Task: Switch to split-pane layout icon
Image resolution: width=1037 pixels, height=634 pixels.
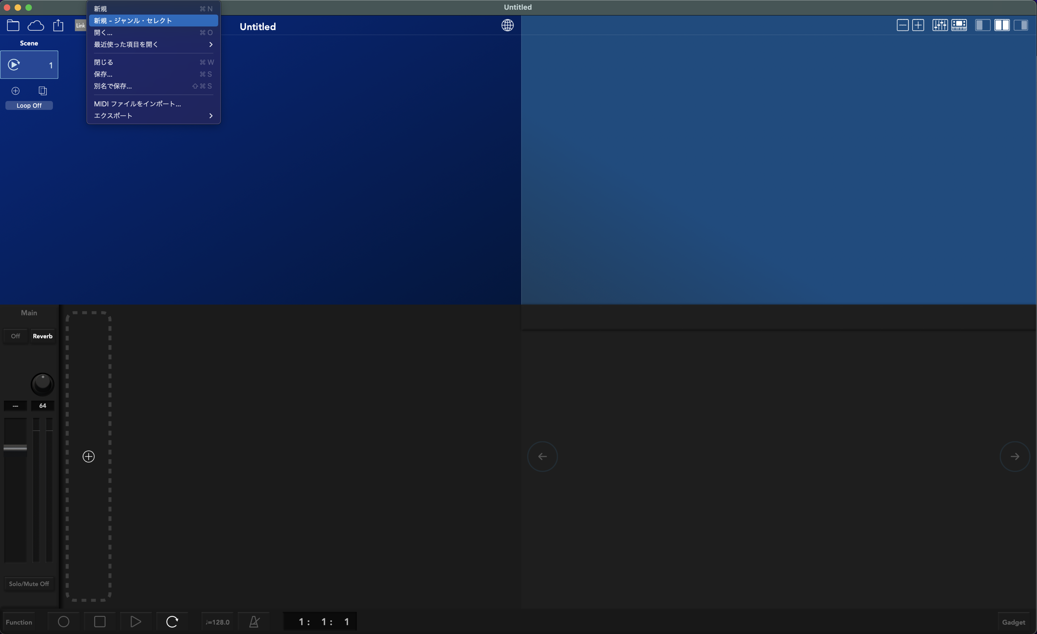Action: point(1002,25)
